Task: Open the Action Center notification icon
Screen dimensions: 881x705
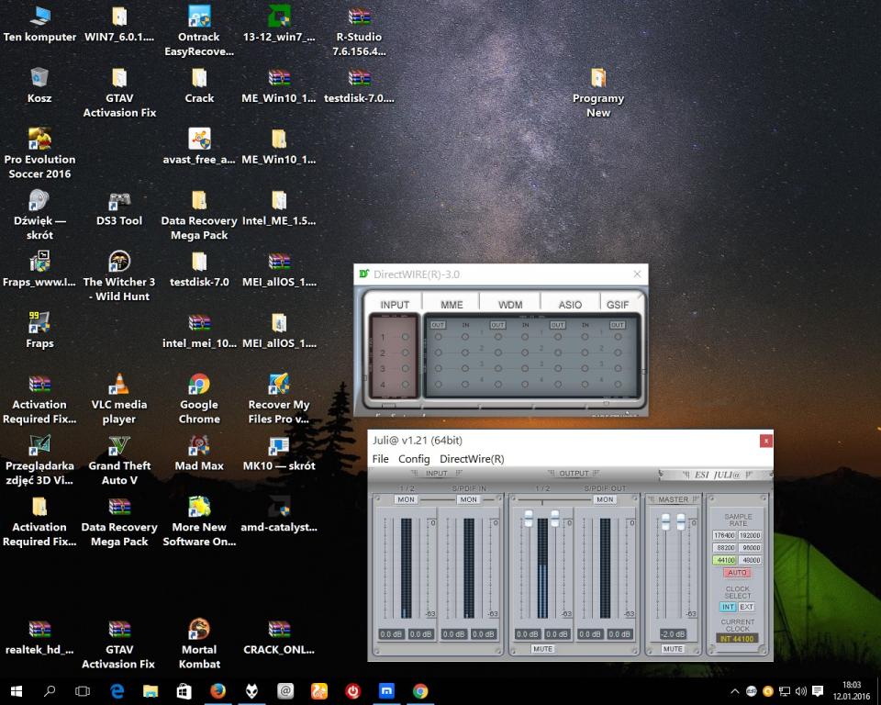Action: click(x=818, y=691)
